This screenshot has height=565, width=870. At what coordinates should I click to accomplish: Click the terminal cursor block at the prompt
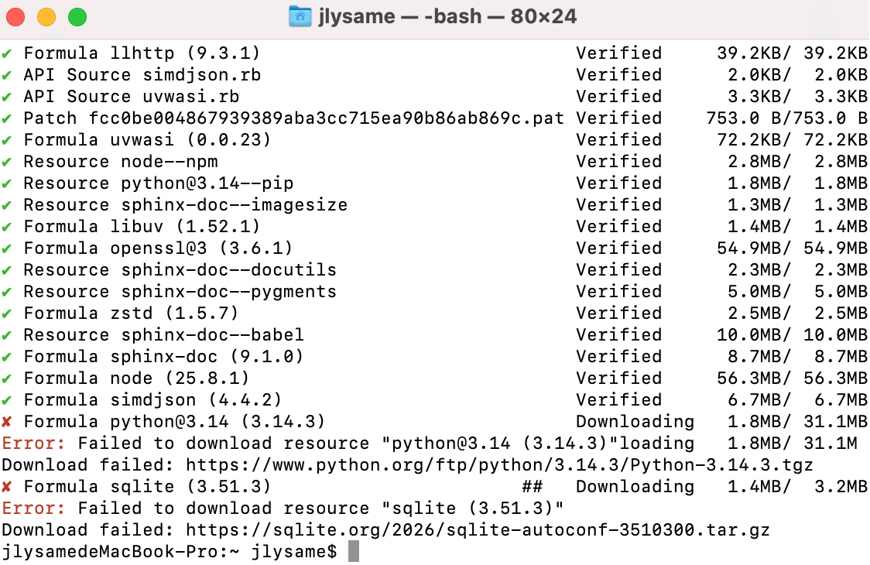point(354,552)
